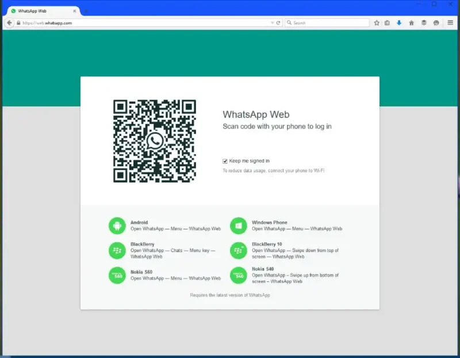Click the "Android" heading text
Screen dimensions: 460x358
tap(139, 222)
